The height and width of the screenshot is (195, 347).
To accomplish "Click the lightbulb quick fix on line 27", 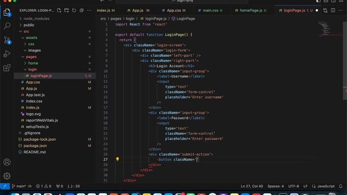I will (118, 159).
